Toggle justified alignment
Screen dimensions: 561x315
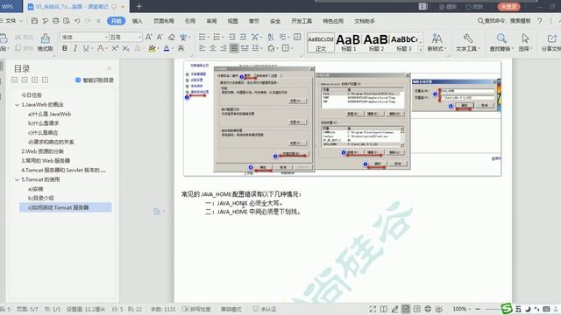234,48
